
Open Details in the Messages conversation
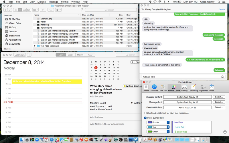tap(222, 9)
